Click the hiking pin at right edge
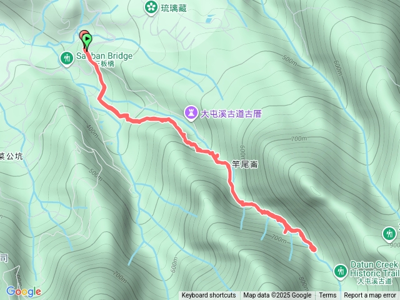The image size is (400, 300). point(389,234)
